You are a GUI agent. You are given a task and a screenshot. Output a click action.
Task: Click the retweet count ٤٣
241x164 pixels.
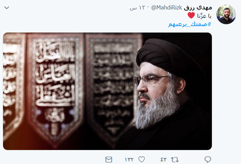163,159
